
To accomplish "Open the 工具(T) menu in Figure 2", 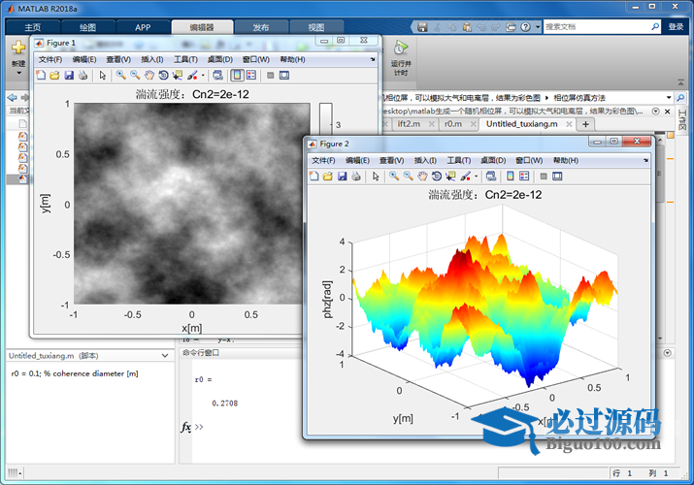I will pos(460,160).
